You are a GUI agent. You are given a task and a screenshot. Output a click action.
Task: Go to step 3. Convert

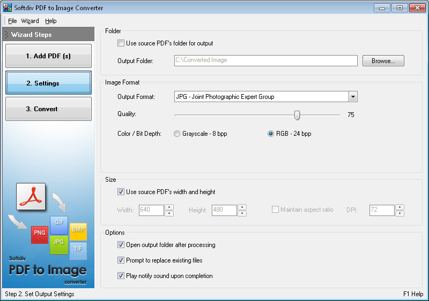pyautogui.click(x=48, y=109)
